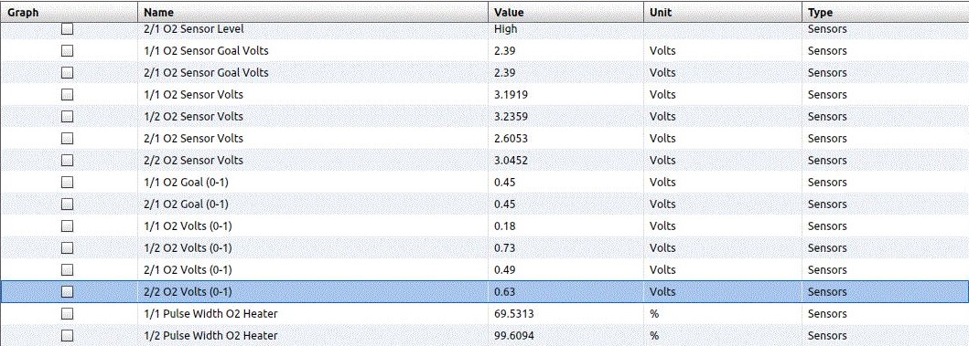The height and width of the screenshot is (346, 969).
Task: Select the 1/2 O2 Sensor Volts name
Action: point(193,117)
